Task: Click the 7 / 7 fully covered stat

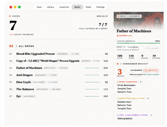Action: [93, 26]
